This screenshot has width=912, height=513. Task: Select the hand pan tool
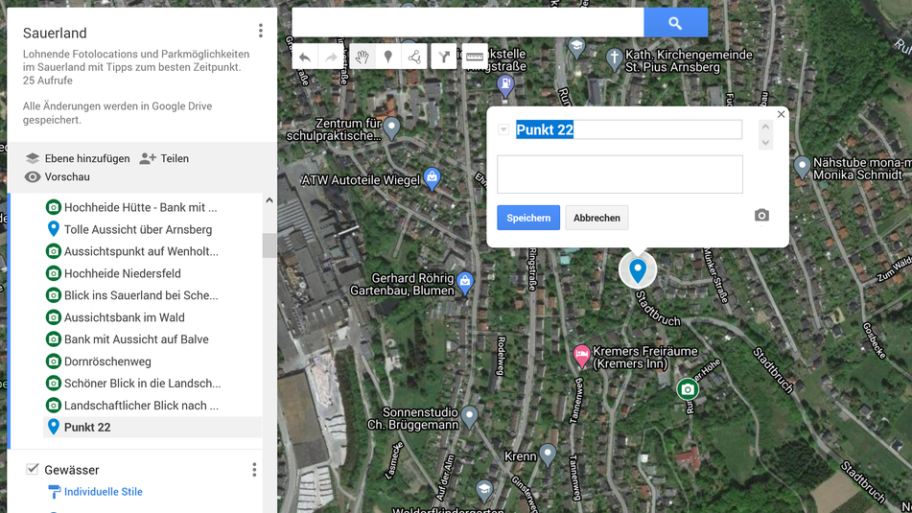(x=362, y=57)
